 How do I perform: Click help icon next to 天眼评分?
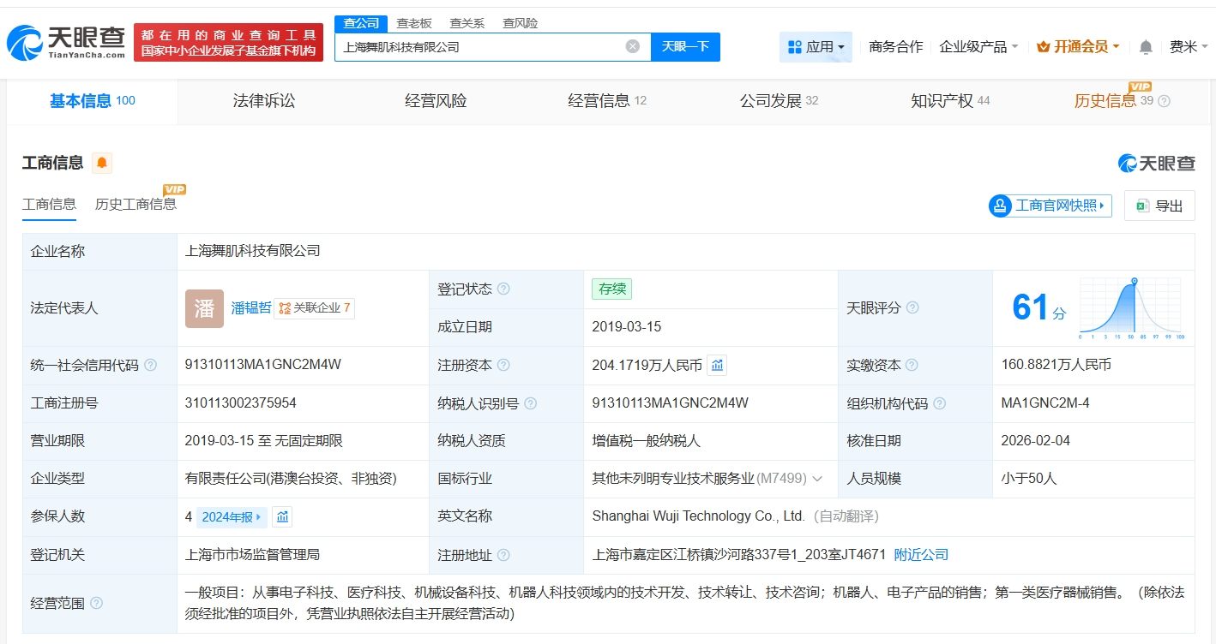click(912, 307)
